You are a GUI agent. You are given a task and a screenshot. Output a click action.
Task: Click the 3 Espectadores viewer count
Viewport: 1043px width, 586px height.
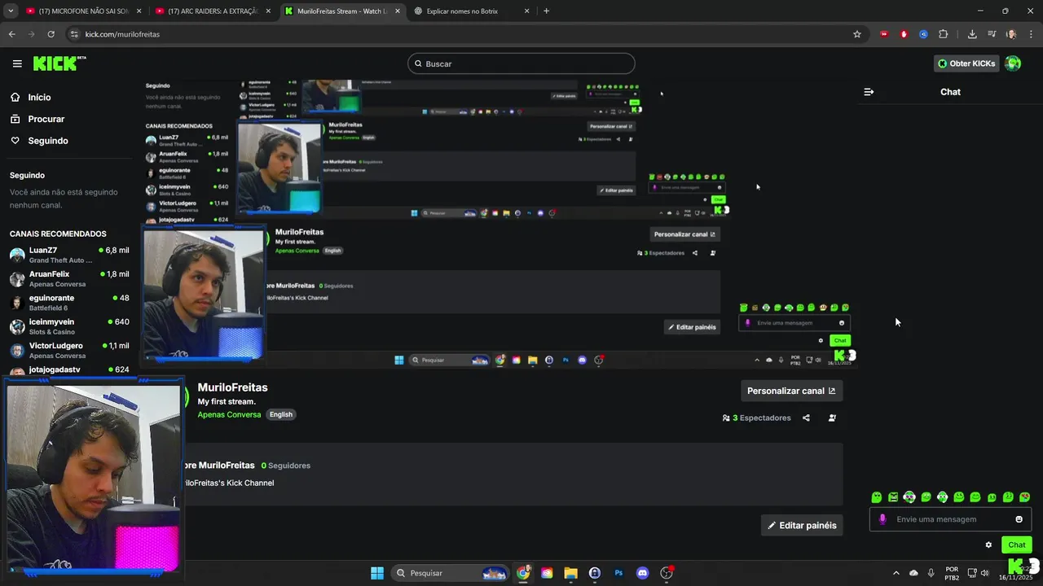click(756, 418)
